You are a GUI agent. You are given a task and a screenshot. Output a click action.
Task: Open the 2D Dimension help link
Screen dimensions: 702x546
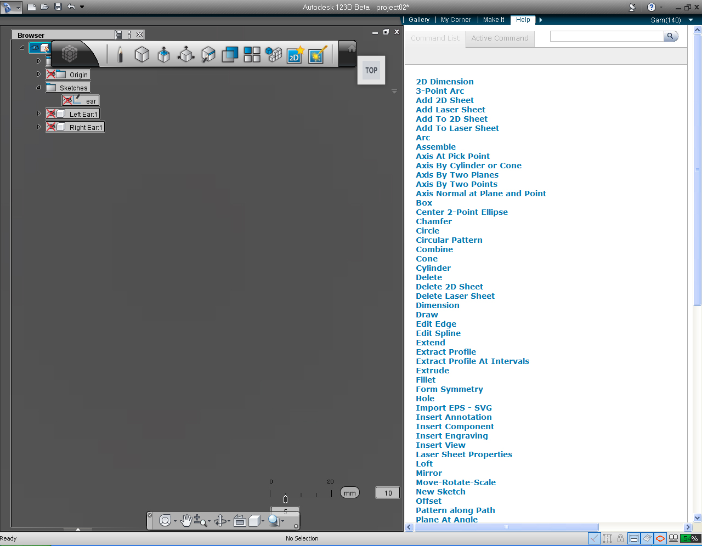tap(445, 82)
